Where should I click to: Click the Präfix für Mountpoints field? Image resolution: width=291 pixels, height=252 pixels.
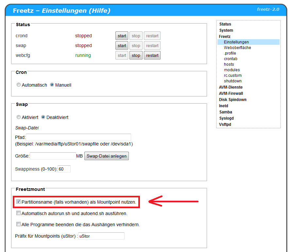coord(101,236)
